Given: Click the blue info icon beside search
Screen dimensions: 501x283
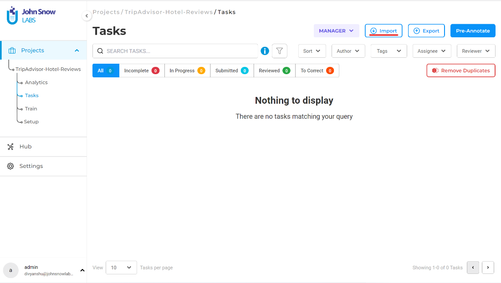Looking at the screenshot, I should (265, 51).
